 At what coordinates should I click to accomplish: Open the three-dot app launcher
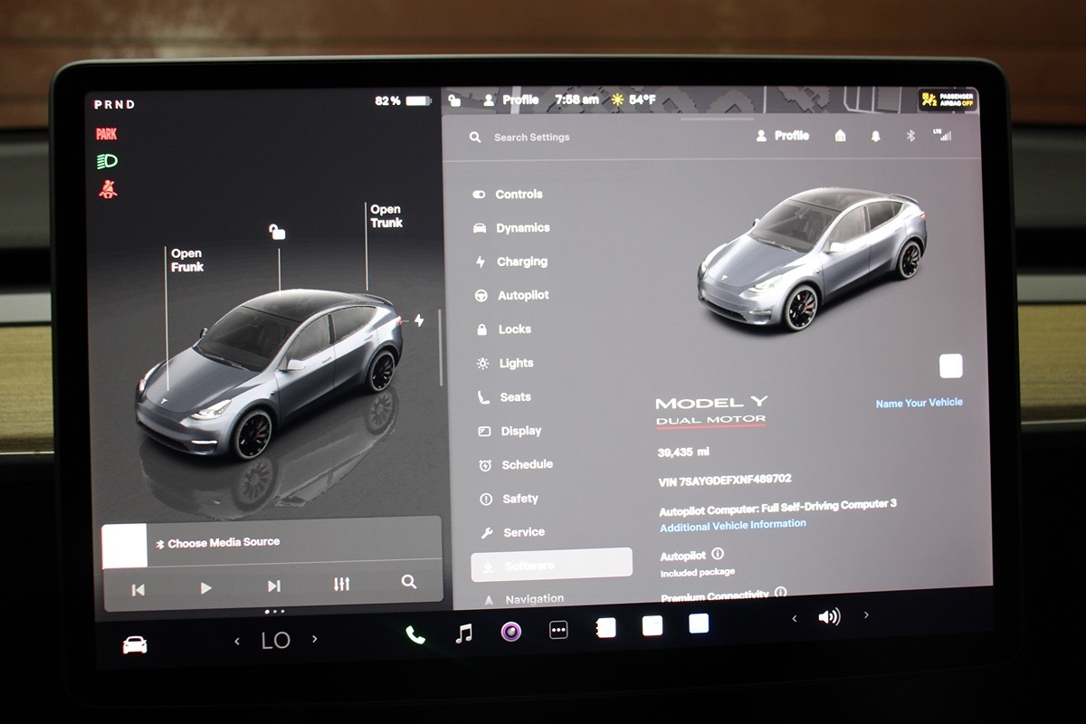tap(558, 630)
